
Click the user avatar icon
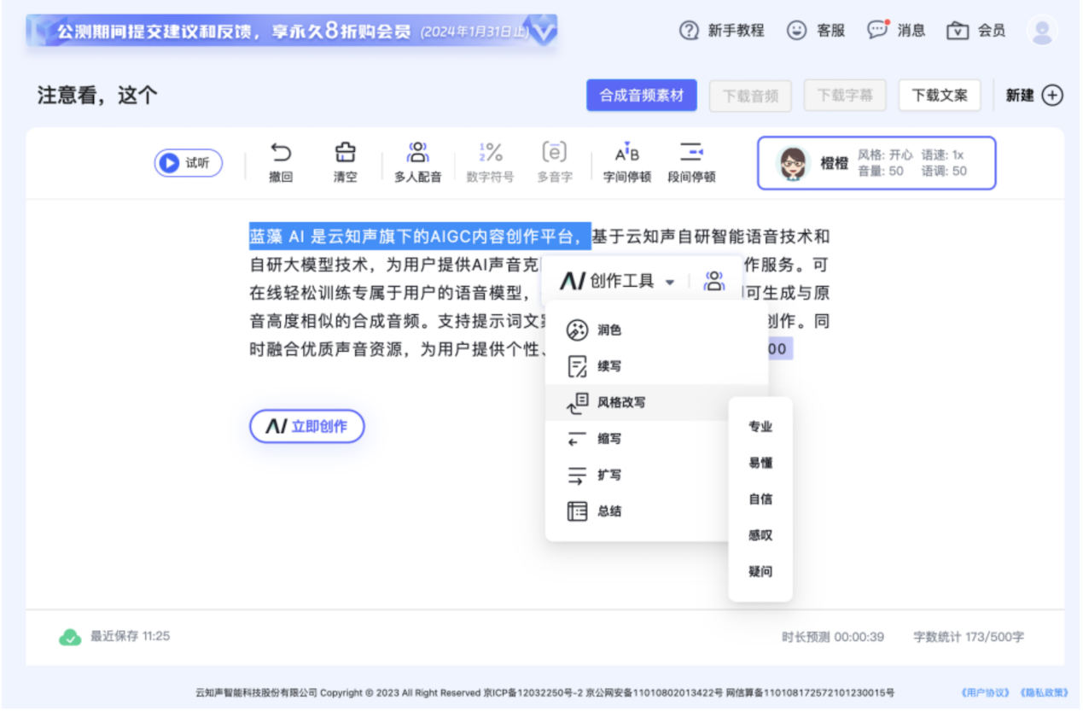point(1042,31)
